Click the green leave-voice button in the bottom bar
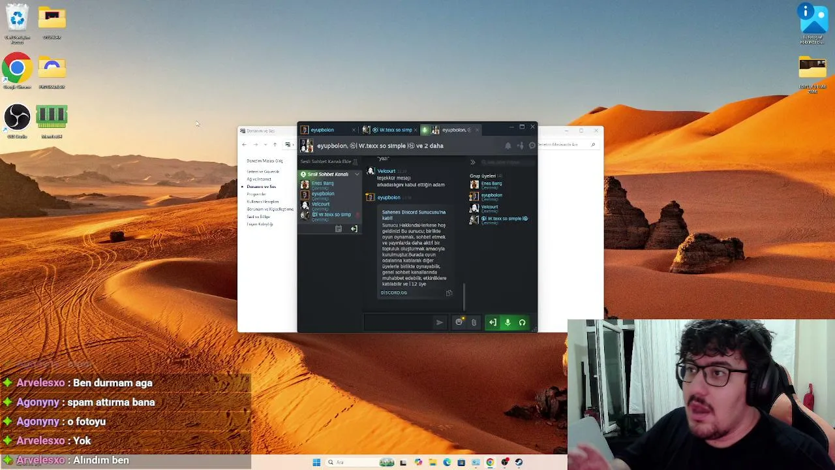 pos(493,322)
